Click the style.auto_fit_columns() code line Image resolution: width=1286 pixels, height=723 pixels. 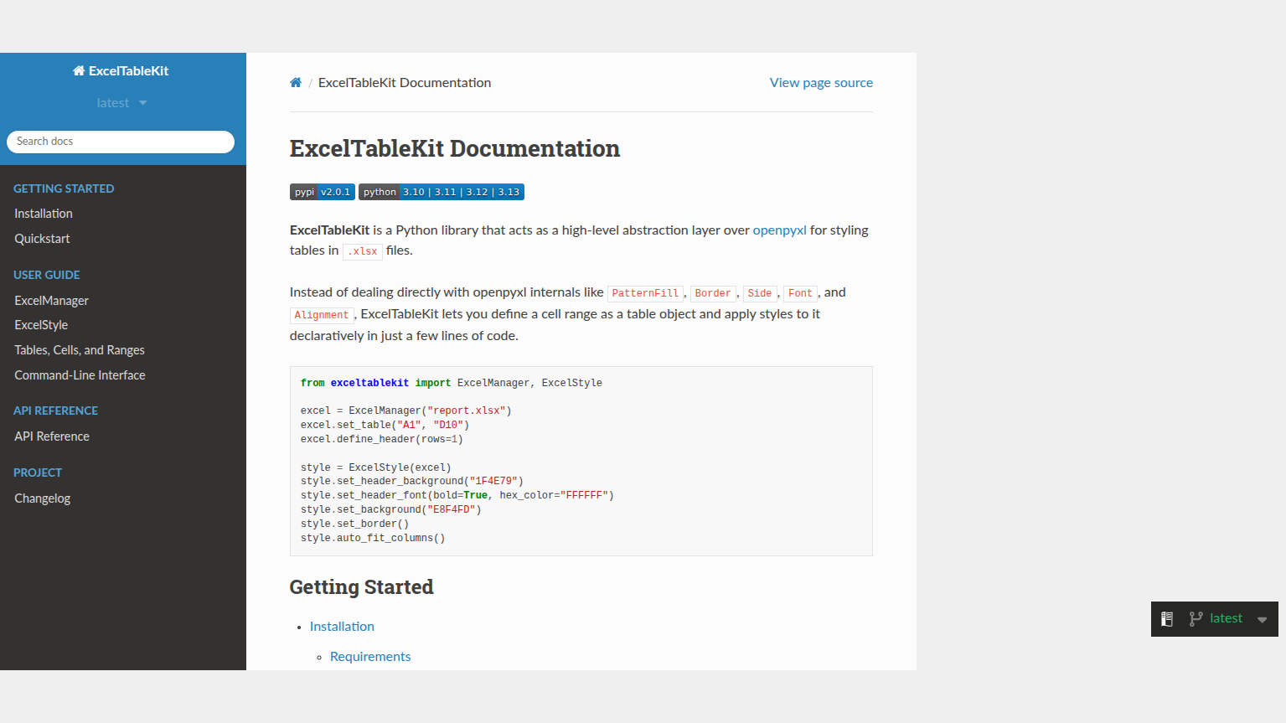click(x=373, y=538)
